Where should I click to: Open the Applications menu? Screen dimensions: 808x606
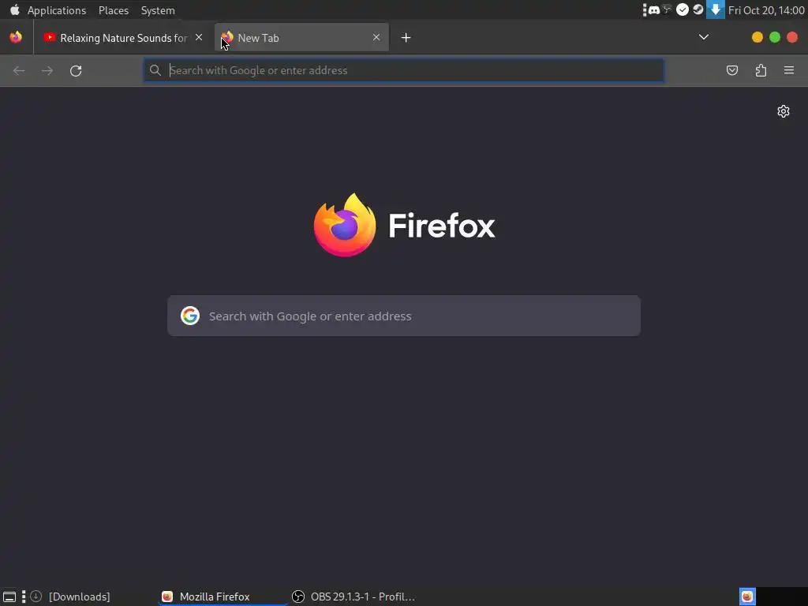pos(57,10)
